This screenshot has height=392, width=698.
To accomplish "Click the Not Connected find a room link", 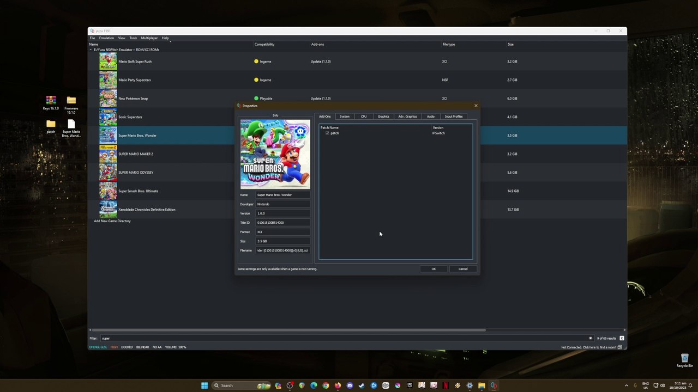I will 588,347.
